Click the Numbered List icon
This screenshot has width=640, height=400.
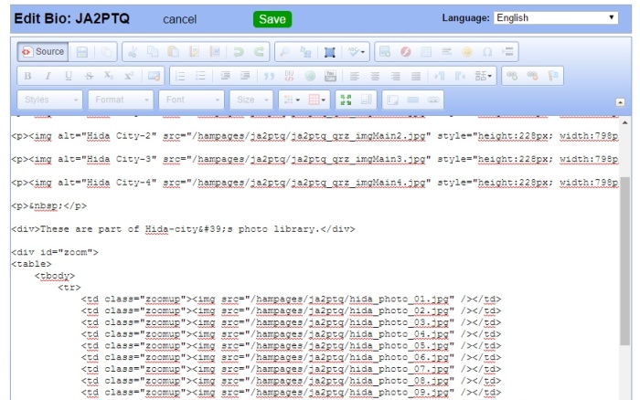(180, 76)
